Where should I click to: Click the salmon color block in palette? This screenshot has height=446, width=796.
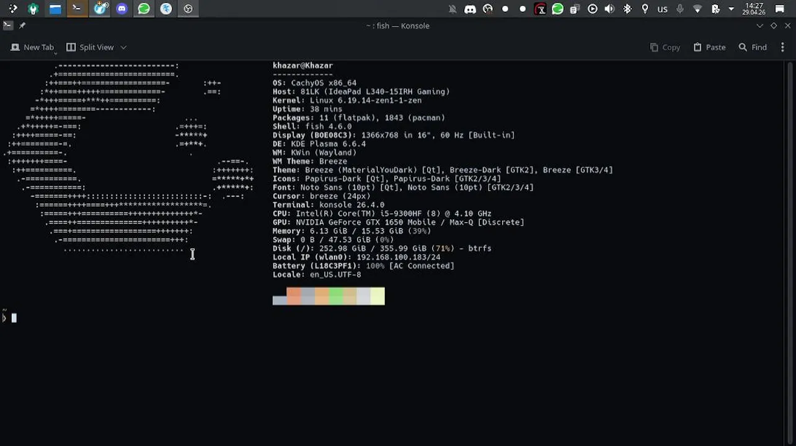(294, 296)
